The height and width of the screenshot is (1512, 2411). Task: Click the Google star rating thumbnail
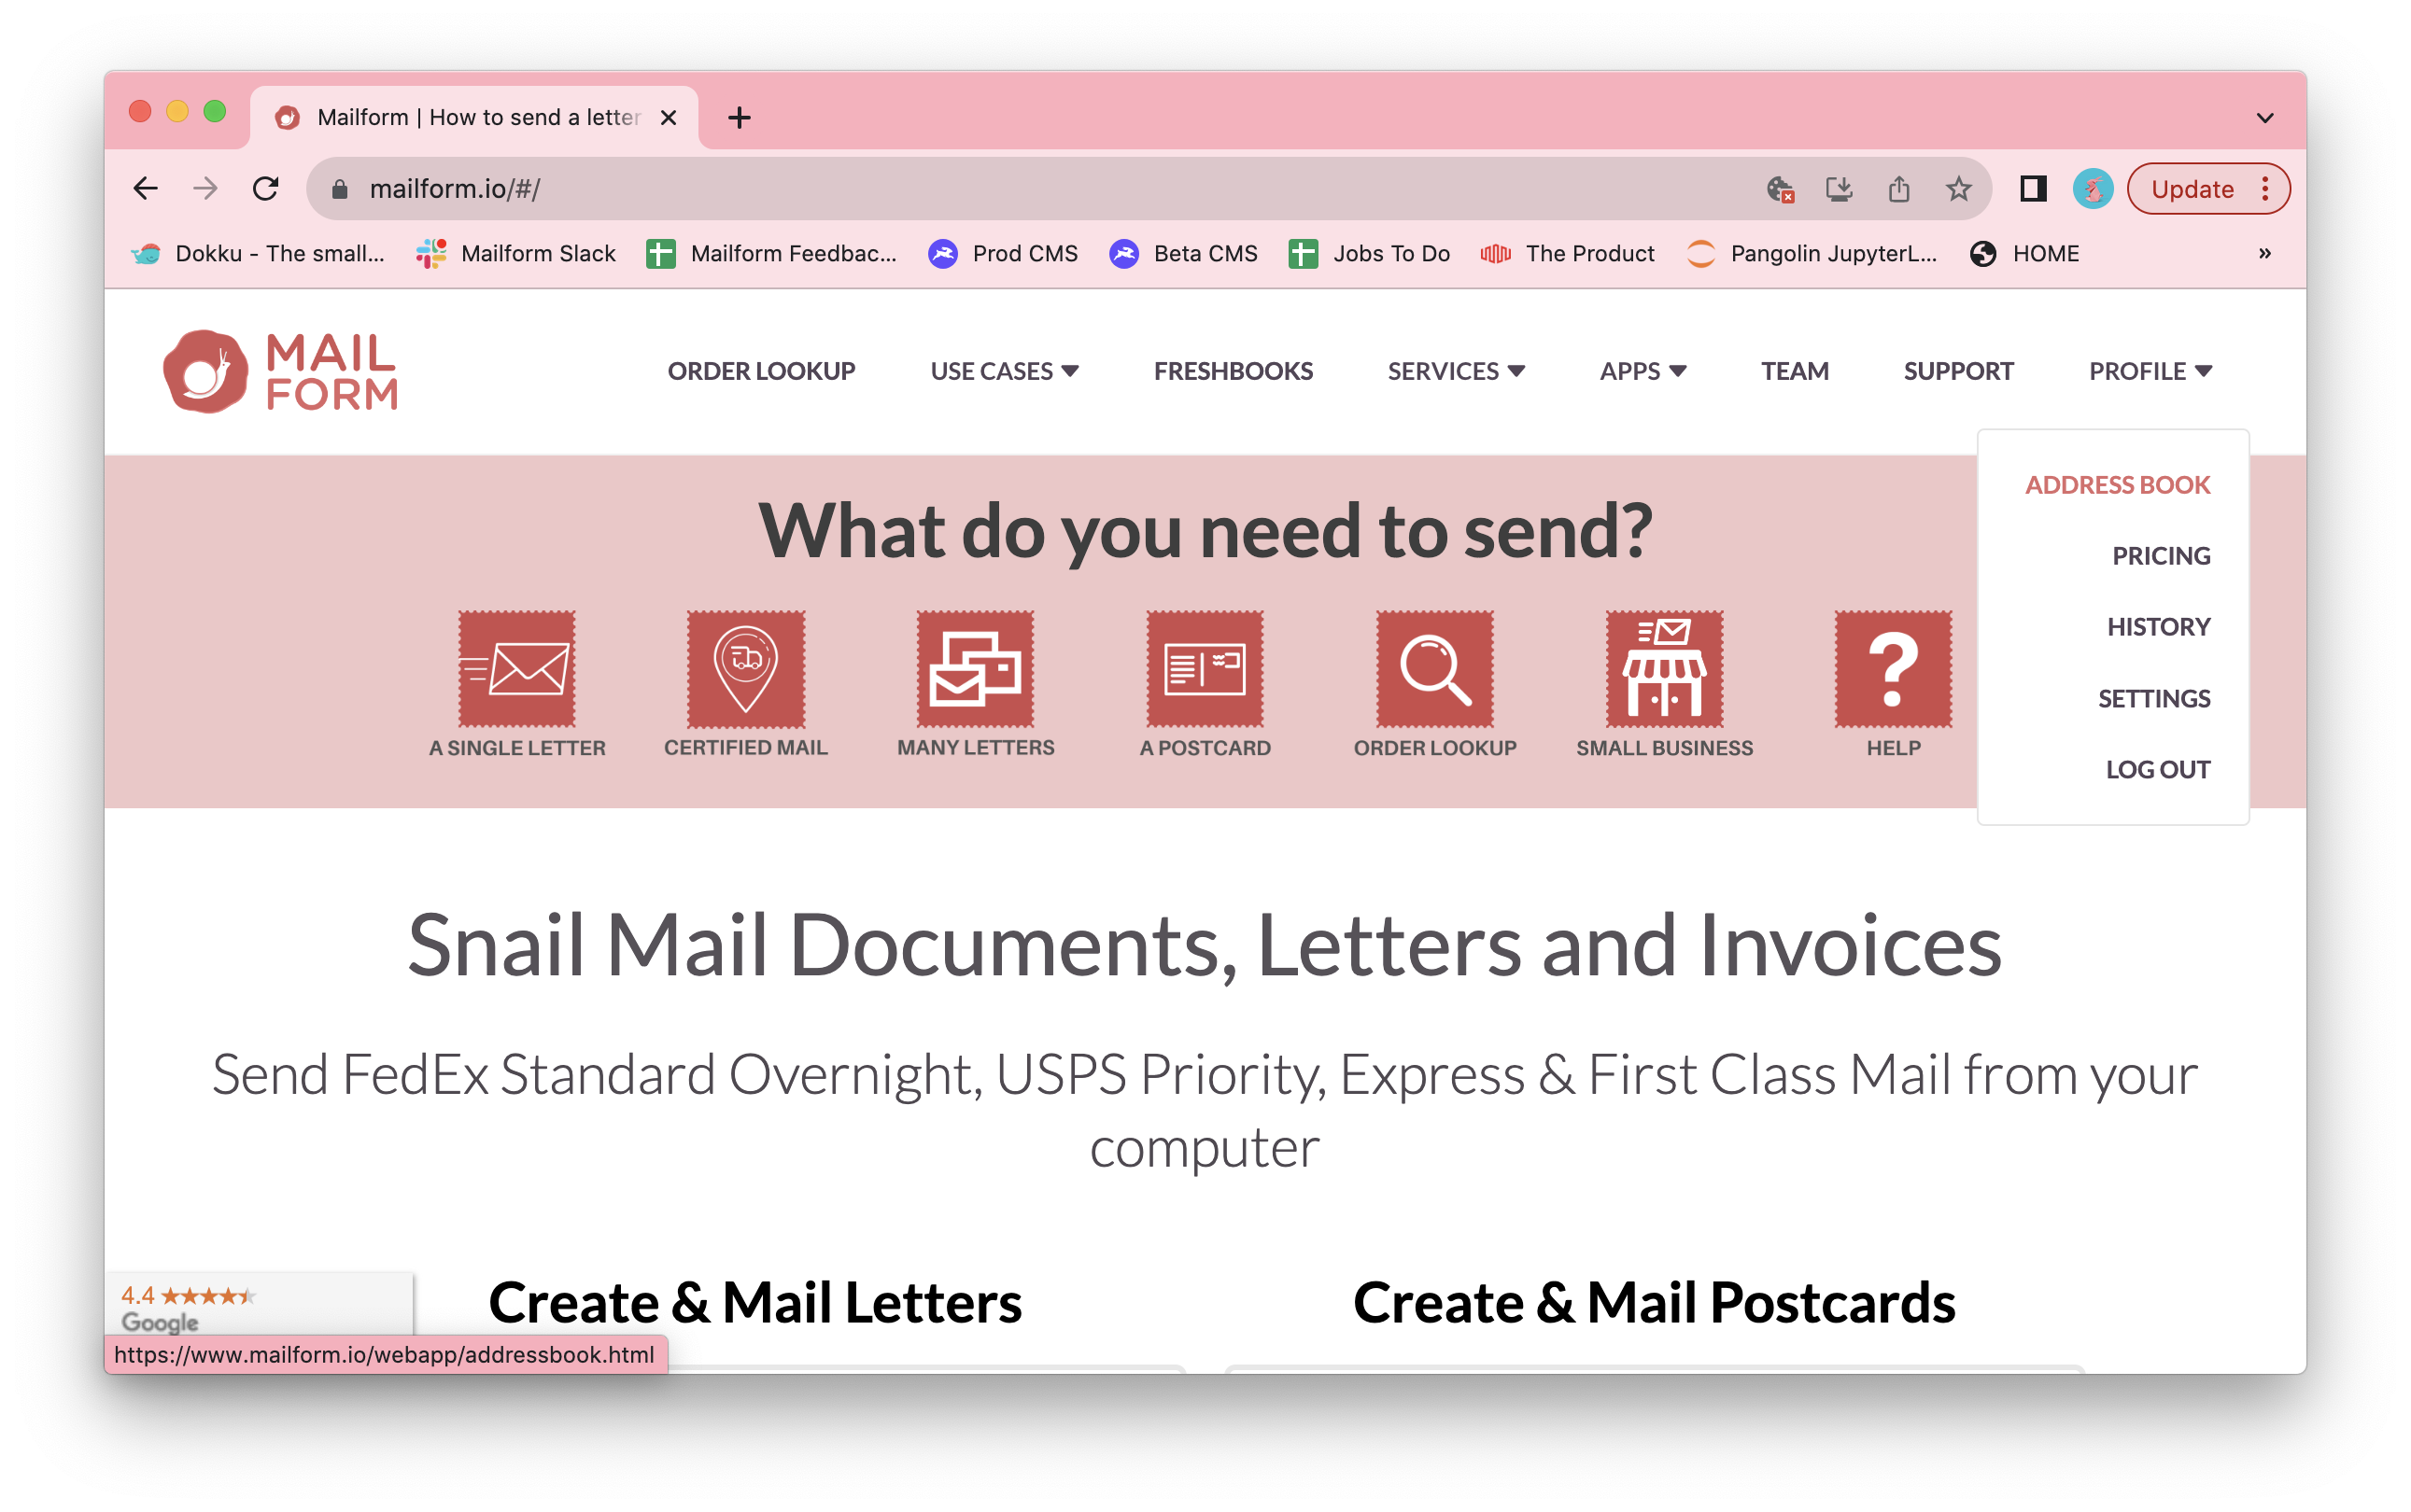256,1303
